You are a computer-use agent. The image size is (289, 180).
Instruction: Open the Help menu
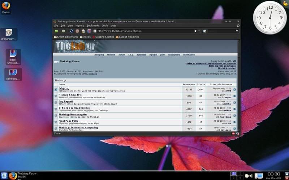pyautogui.click(x=113, y=26)
